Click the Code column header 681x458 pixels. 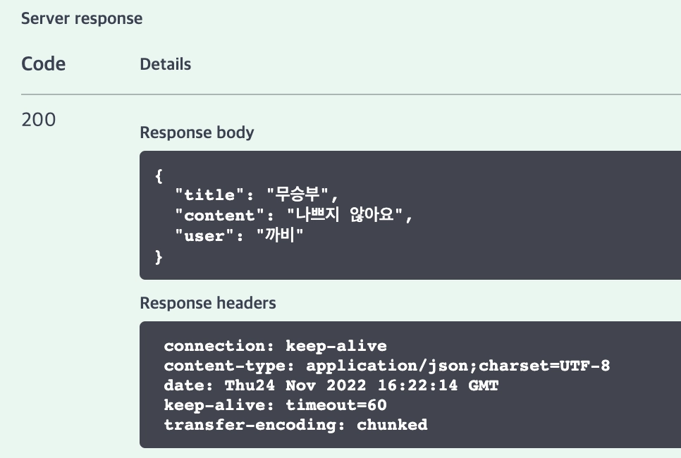pos(44,64)
